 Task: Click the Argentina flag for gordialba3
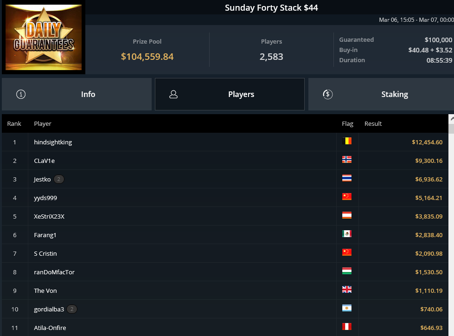346,308
